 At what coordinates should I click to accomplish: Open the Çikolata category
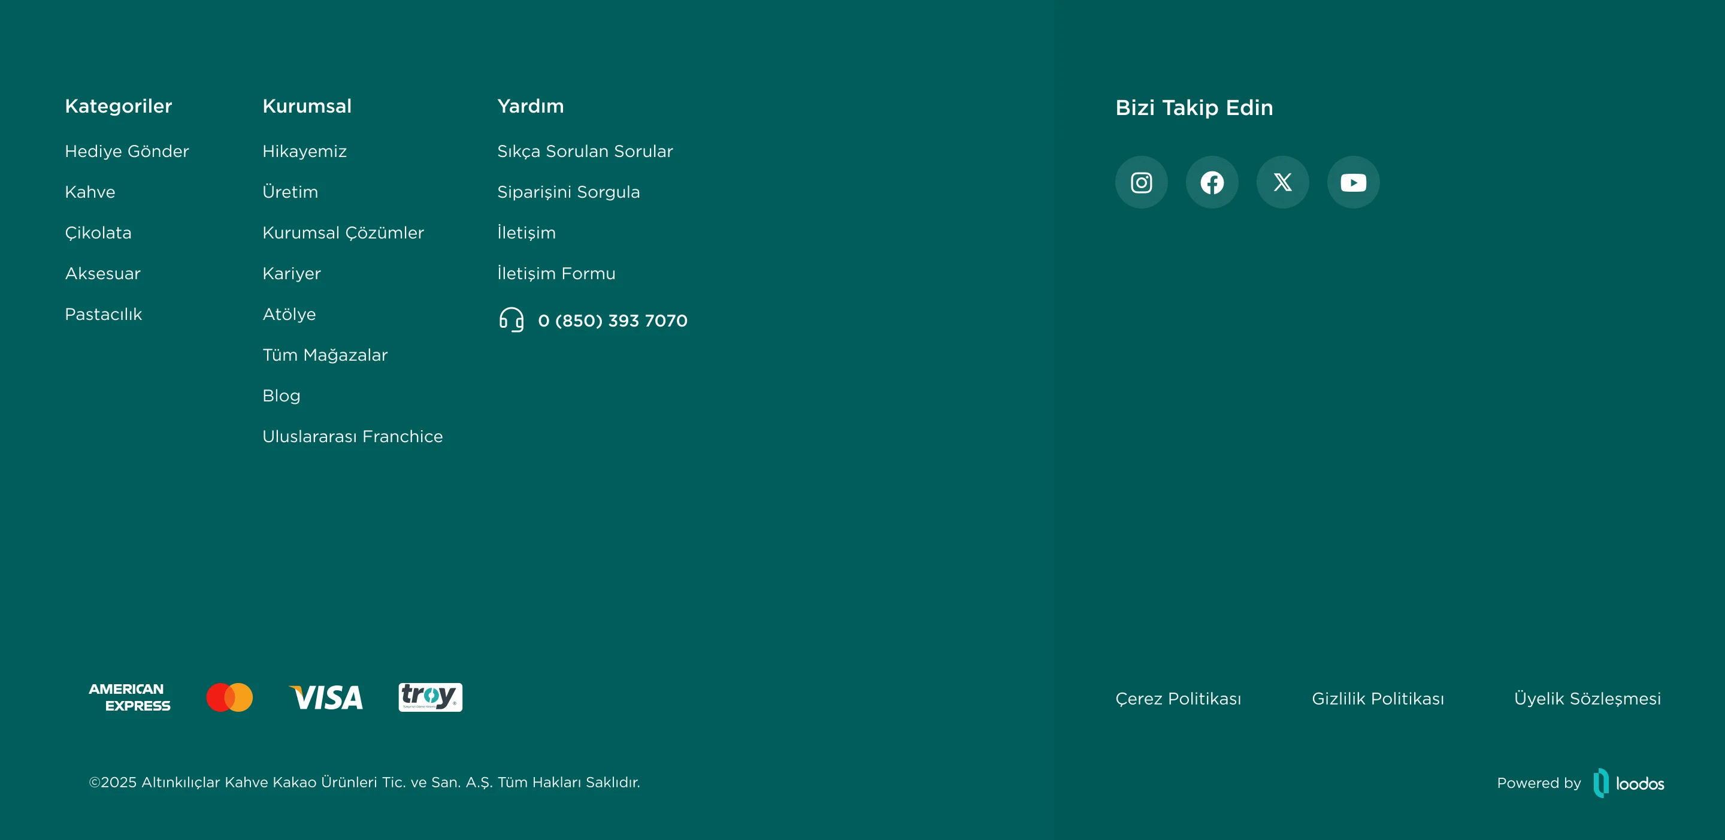pos(98,233)
